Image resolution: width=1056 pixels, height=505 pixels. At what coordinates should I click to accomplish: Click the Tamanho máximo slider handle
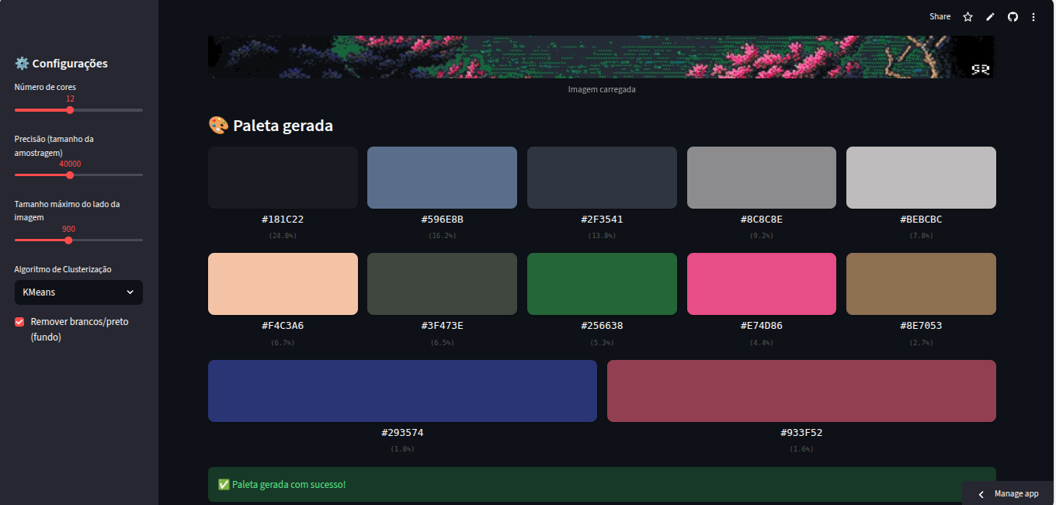coord(68,240)
